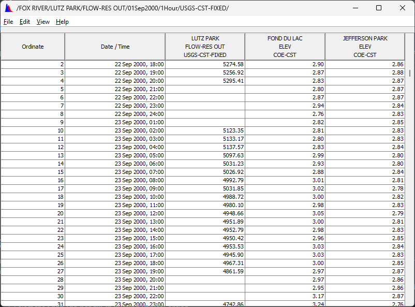Select flow value 5097.63
The image size is (415, 307).
205,155
